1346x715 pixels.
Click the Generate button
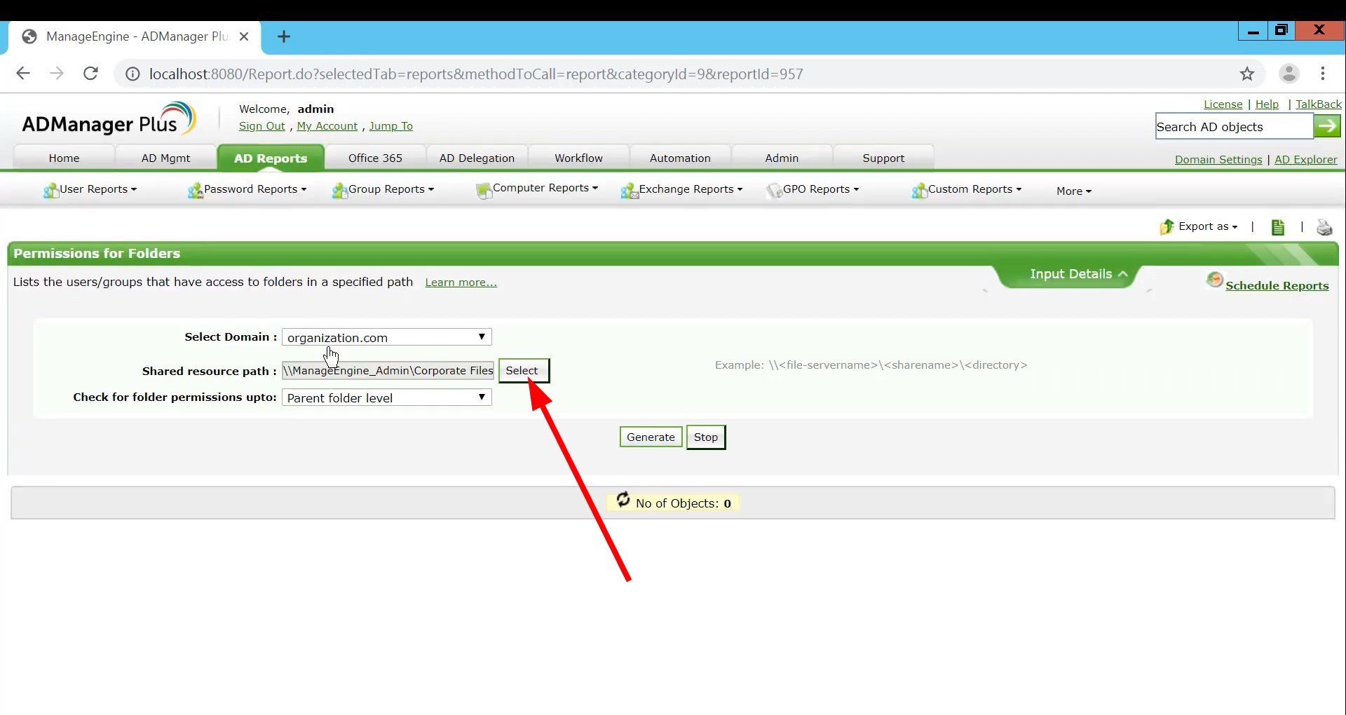651,437
